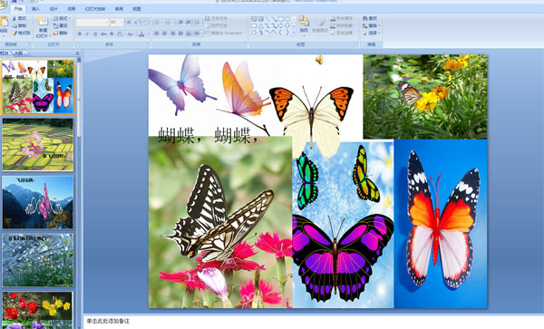Toggle center text alignment
Image resolution: width=544 pixels, height=329 pixels.
[x=165, y=34]
